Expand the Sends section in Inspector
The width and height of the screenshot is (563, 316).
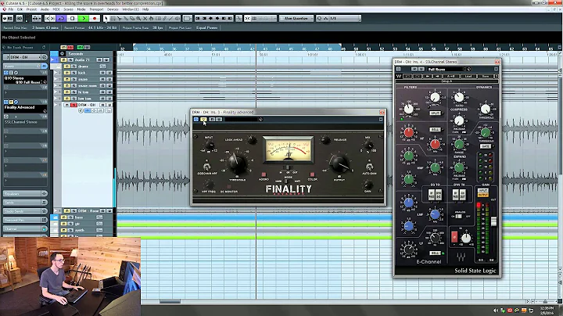pyautogui.click(x=25, y=203)
